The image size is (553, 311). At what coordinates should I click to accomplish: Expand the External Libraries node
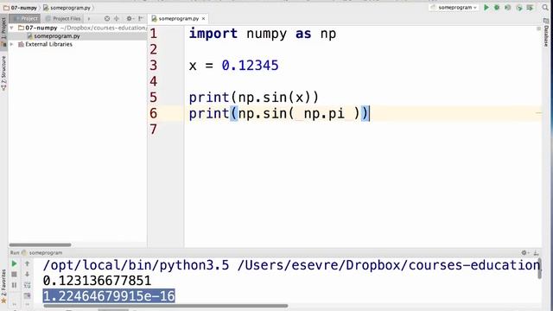point(11,44)
